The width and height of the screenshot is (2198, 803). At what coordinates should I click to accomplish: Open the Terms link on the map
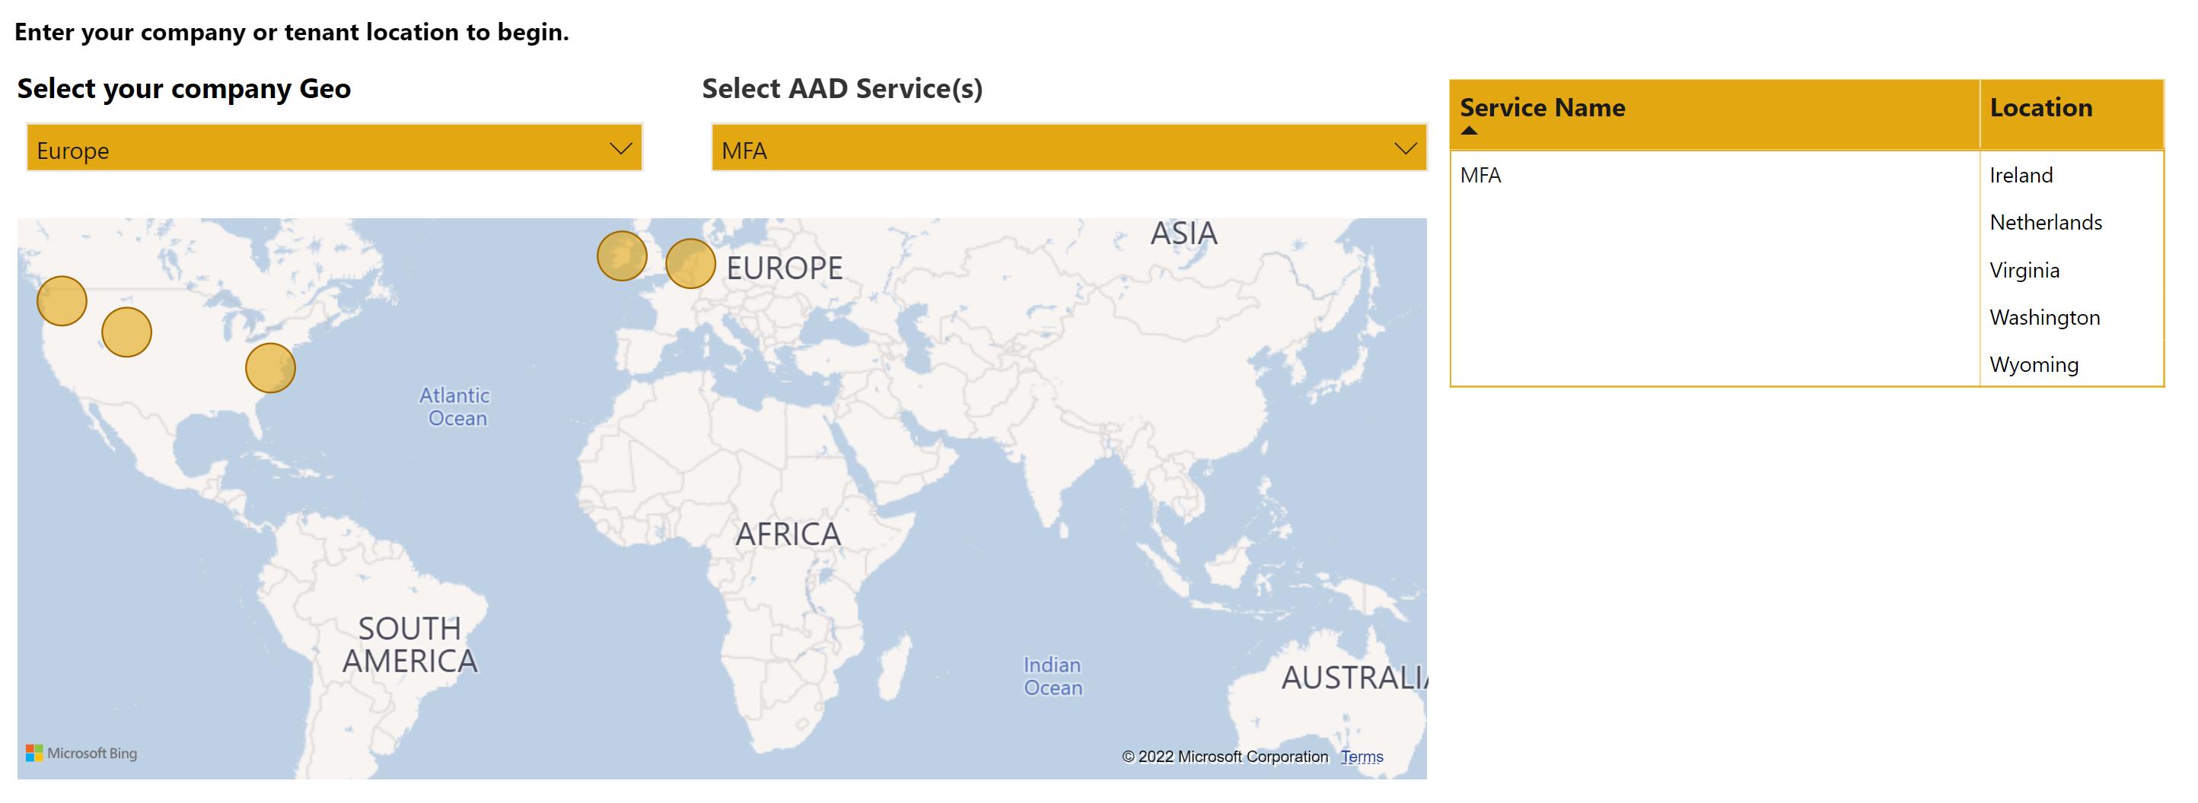click(x=1361, y=756)
